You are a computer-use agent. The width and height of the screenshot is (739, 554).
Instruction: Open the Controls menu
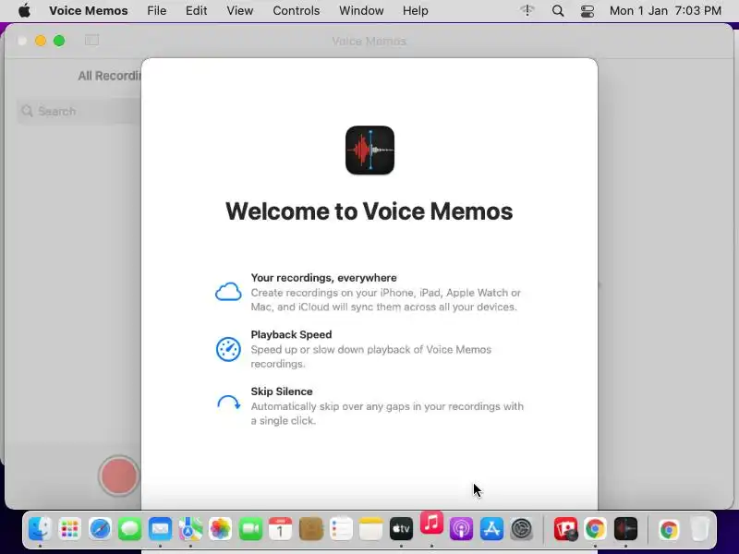click(x=296, y=10)
